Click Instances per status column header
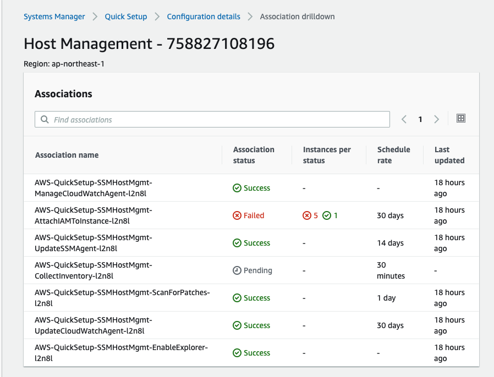The width and height of the screenshot is (494, 377). (327, 155)
